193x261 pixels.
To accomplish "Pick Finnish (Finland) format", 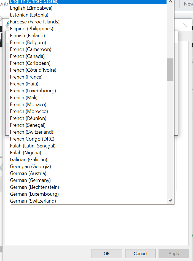I will pos(27,36).
